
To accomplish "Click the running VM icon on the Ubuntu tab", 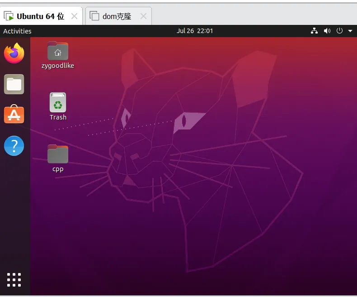I will [x=9, y=16].
